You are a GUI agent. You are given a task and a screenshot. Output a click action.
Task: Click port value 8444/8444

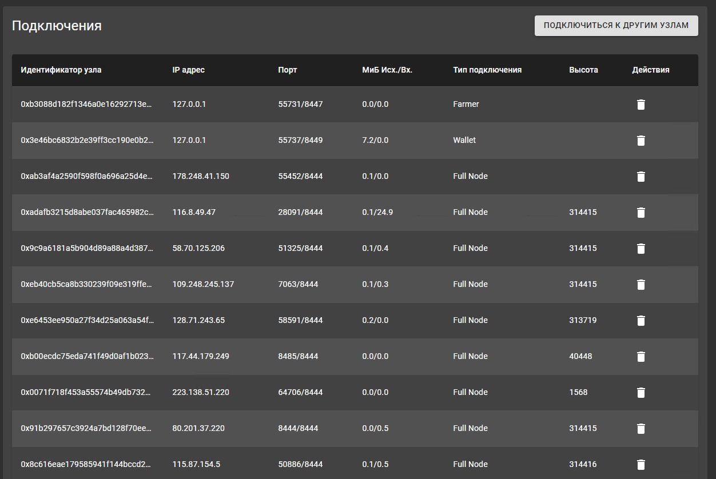click(x=298, y=428)
